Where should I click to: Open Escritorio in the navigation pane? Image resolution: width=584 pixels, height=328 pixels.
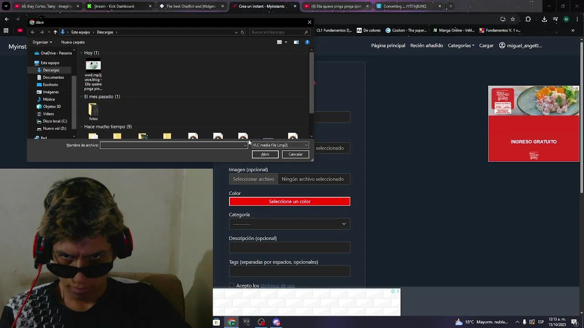point(47,85)
